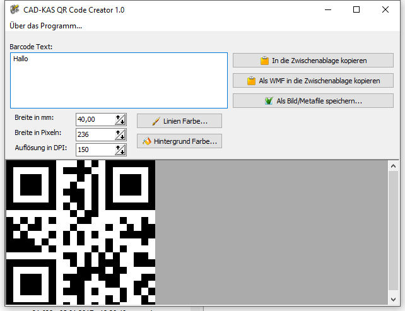Viewport: 405px width, 311px height.
Task: Click the Breite in mm spinner arrows
Action: [x=120, y=119]
